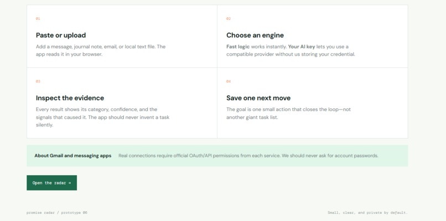Click 'Add a message, journal note, email' description
This screenshot has height=221, width=446.
pos(101,50)
